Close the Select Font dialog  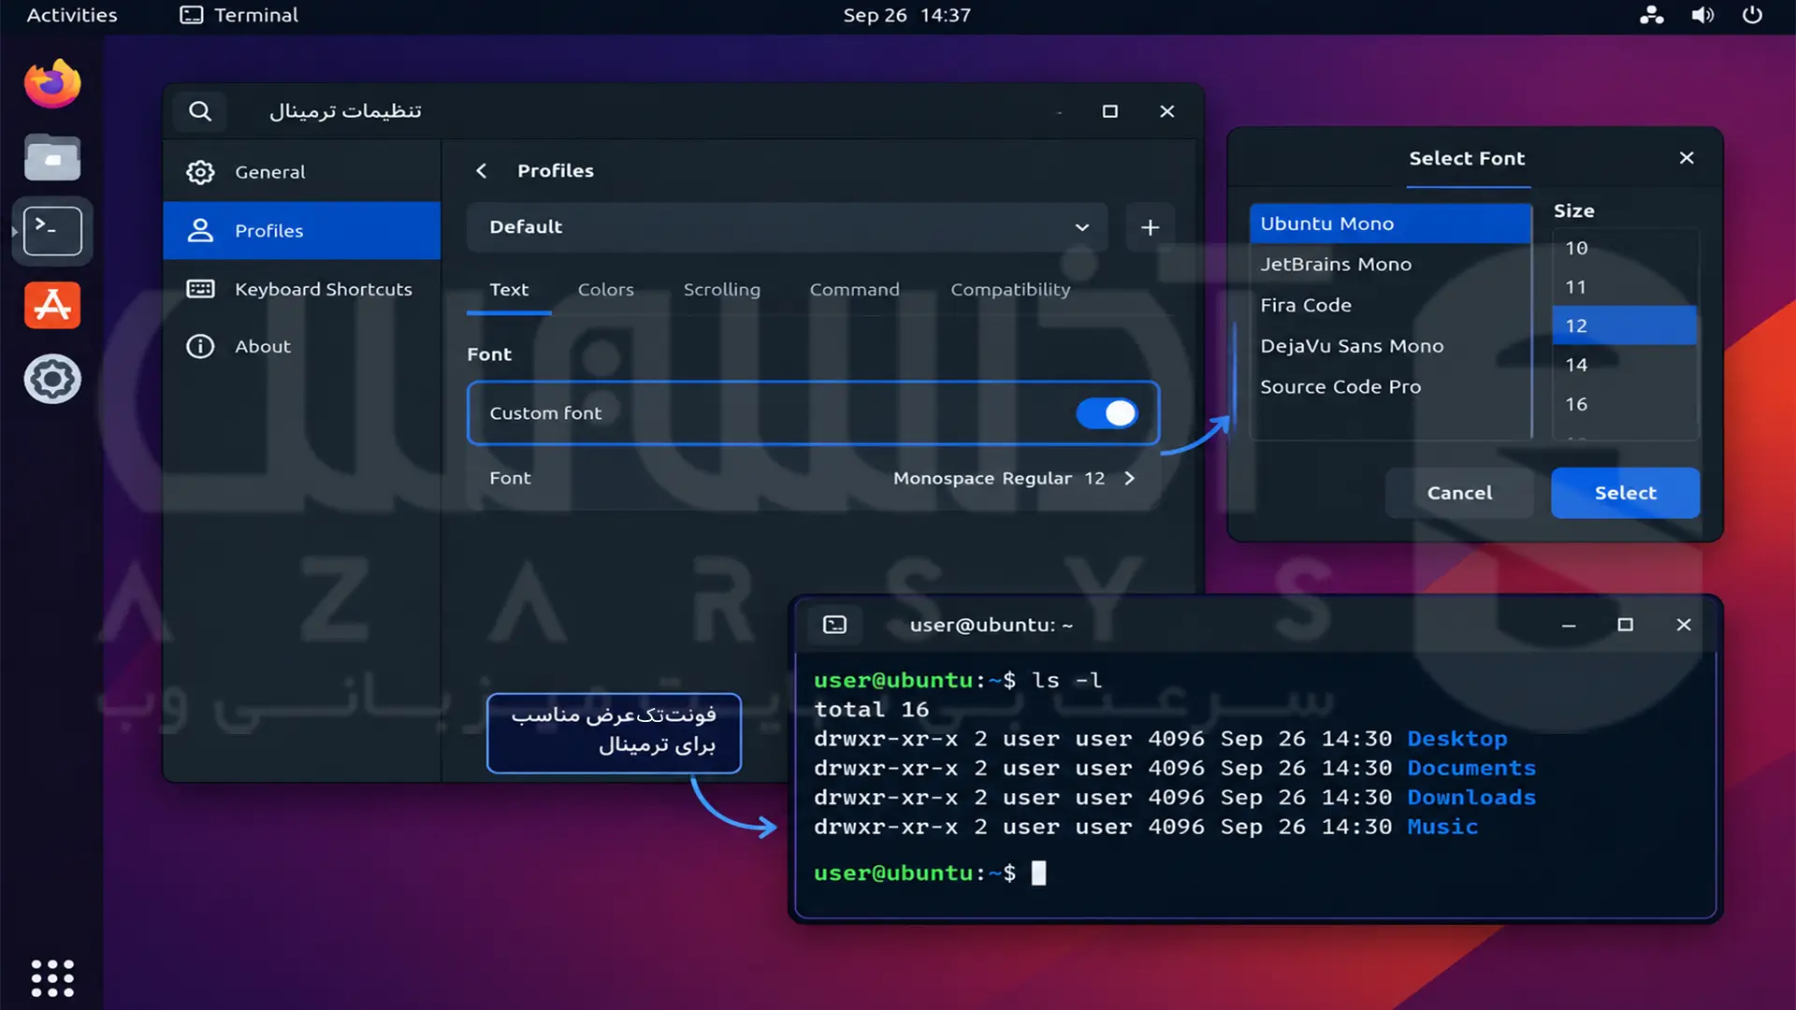pos(1687,158)
